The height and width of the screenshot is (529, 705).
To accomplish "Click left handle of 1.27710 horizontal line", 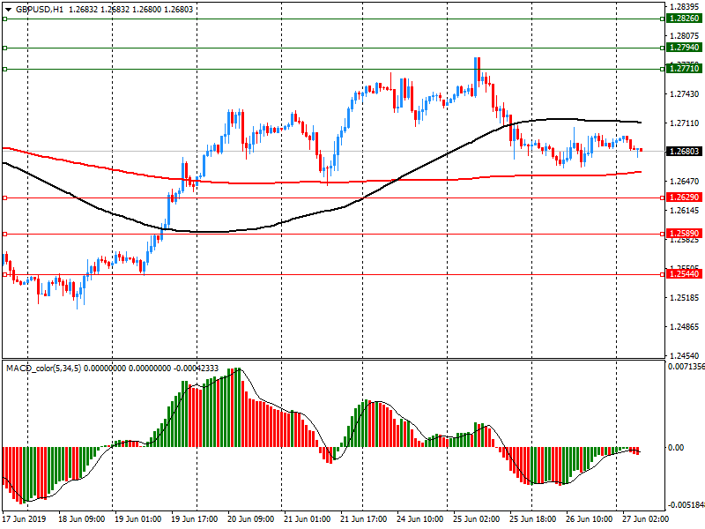I will (4, 69).
